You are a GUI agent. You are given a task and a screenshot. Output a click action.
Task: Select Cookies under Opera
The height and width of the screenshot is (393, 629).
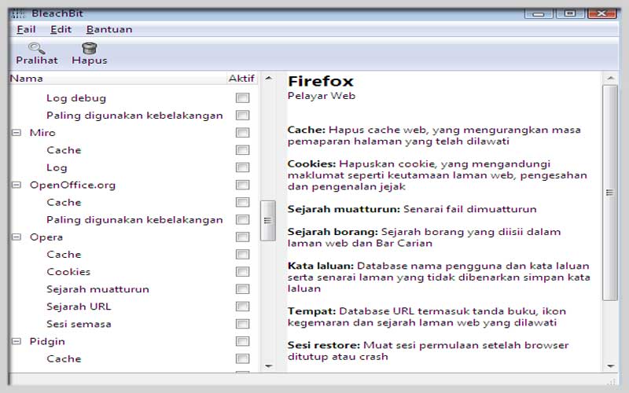(68, 271)
